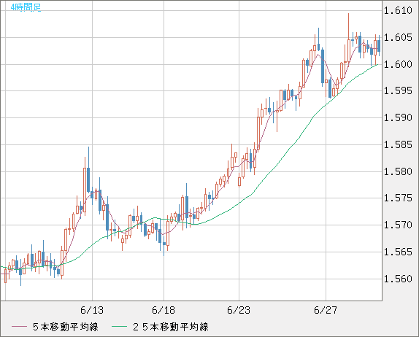Click the 1.590 price axis label
This screenshot has width=419, height=337.
click(x=398, y=117)
